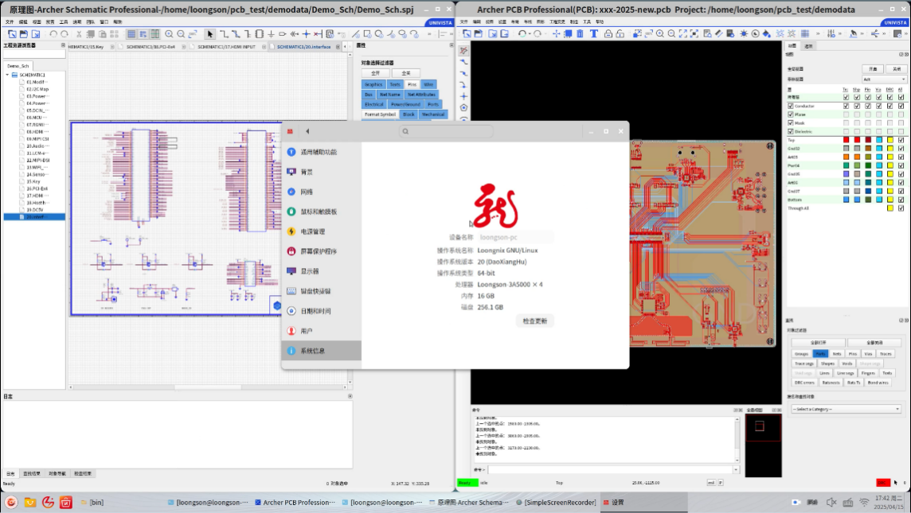This screenshot has width=911, height=513.
Task: Click the volume muted icon in system tray
Action: click(831, 503)
